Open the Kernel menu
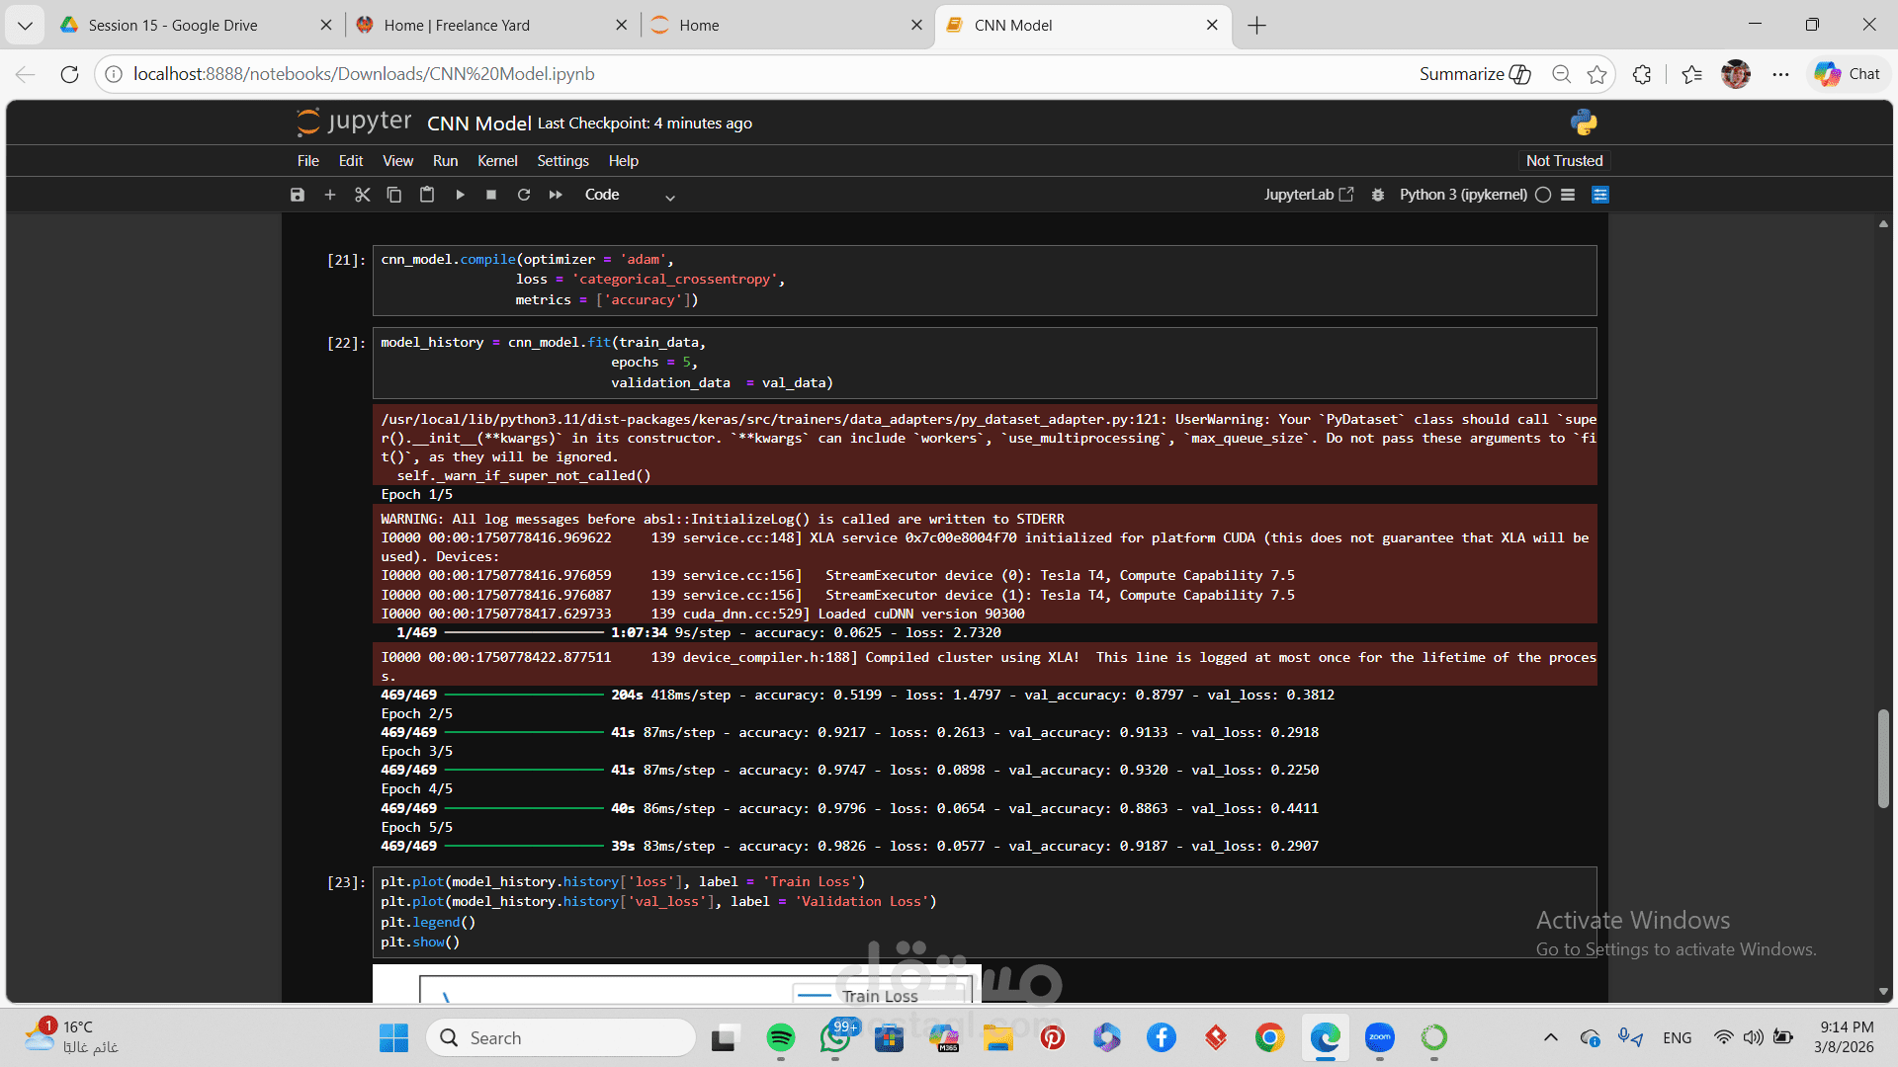This screenshot has width=1898, height=1067. pyautogui.click(x=497, y=160)
